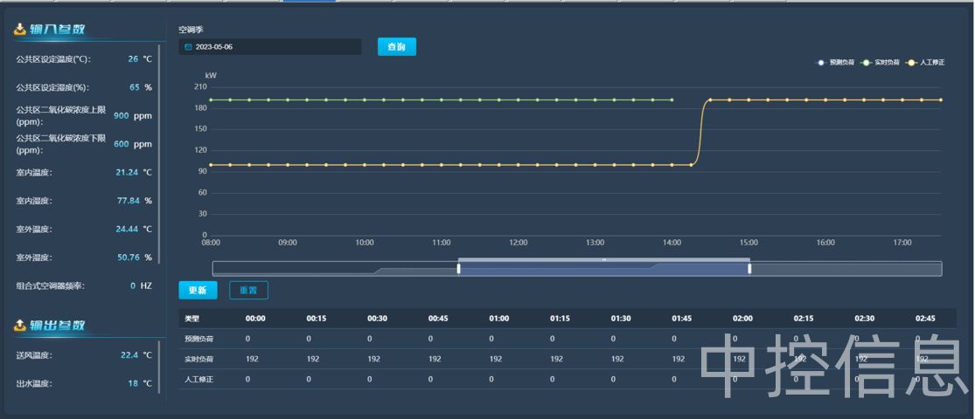Select the 二氧化碳浓度上限 value 900
This screenshot has height=419, width=975.
[x=122, y=115]
